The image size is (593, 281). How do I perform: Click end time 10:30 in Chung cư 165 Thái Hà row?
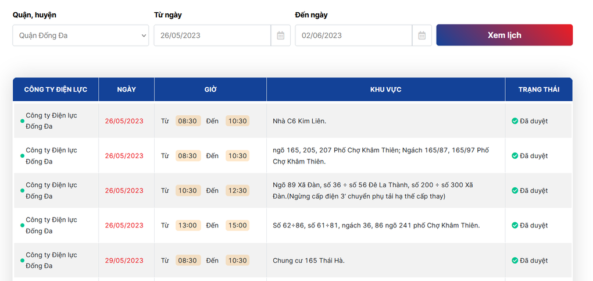tap(238, 261)
